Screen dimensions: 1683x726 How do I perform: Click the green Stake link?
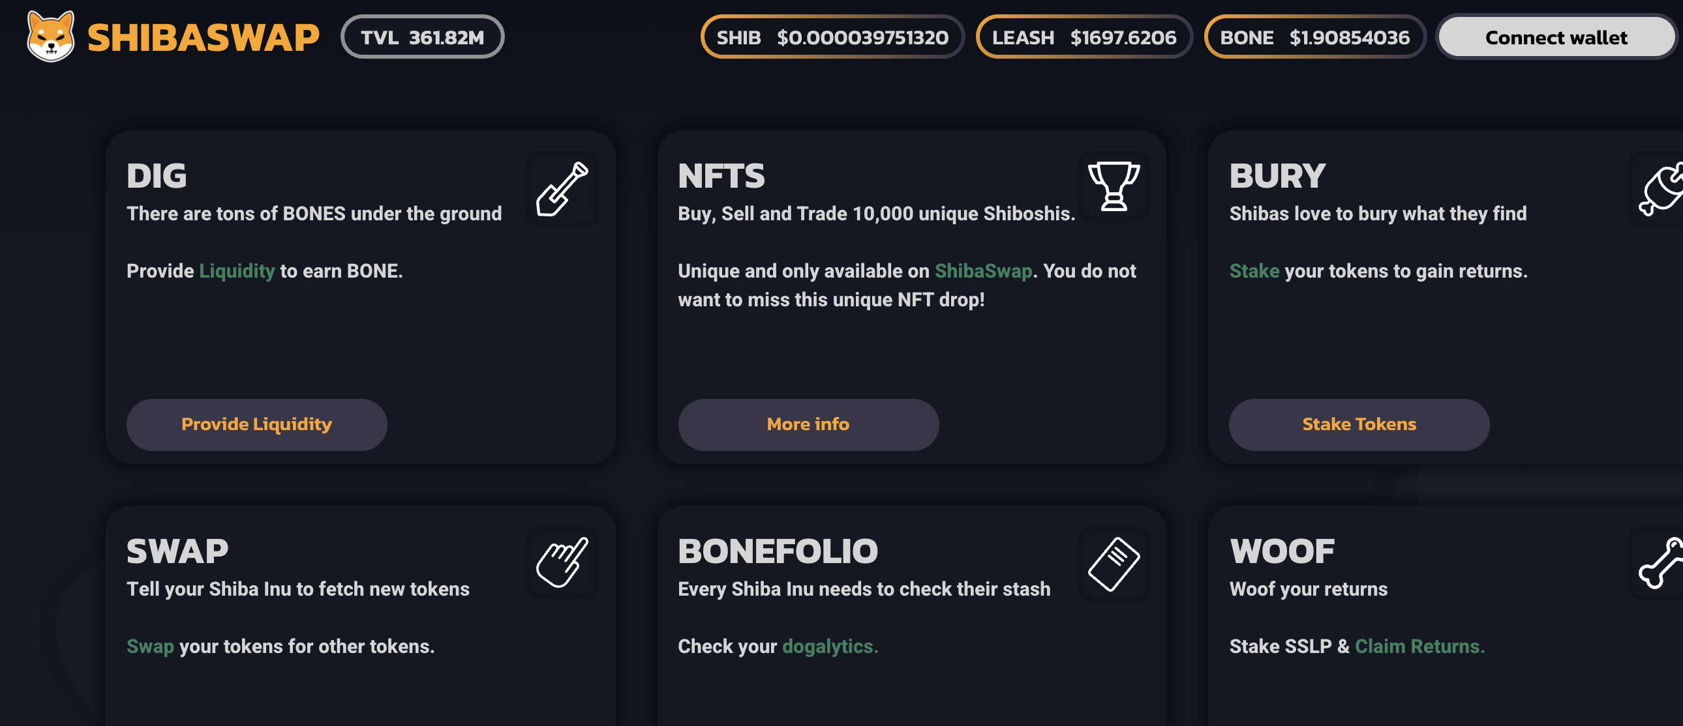1254,271
